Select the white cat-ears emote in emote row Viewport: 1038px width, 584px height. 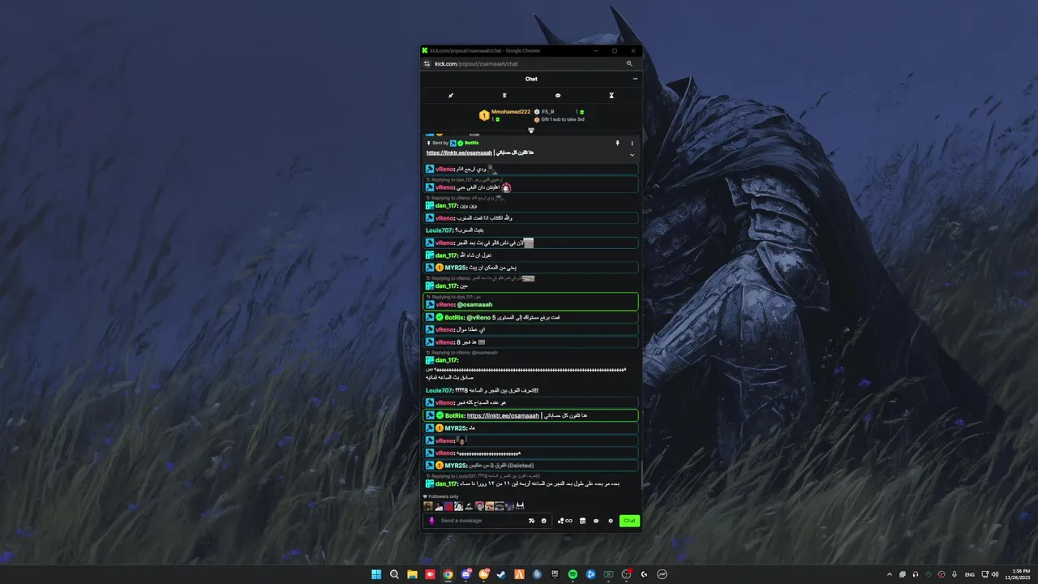click(521, 506)
